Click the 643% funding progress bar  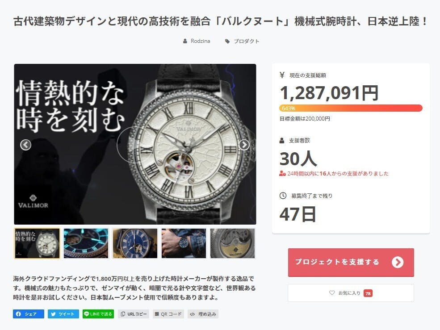point(351,108)
